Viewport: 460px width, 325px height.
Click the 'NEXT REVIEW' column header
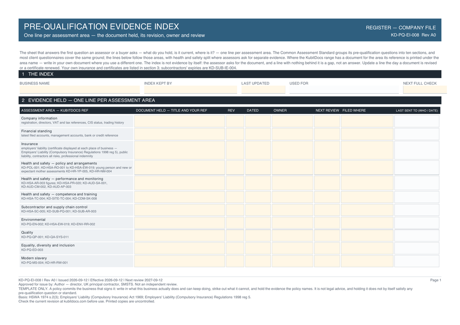coord(328,110)
